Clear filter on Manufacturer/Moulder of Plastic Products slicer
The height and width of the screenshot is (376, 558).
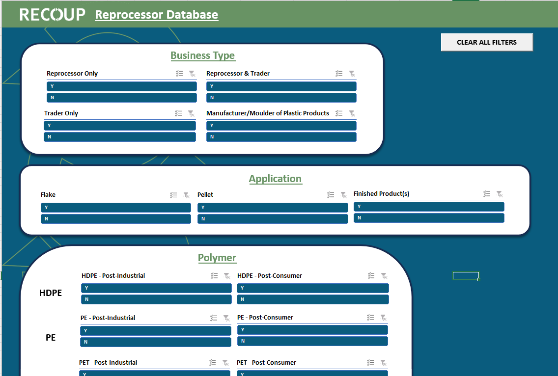coord(352,113)
